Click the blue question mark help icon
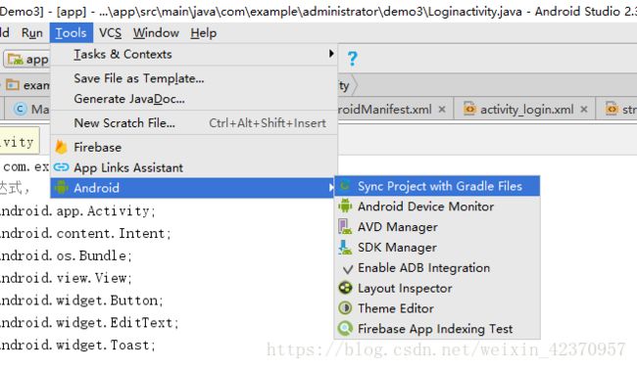The image size is (637, 369). point(352,59)
